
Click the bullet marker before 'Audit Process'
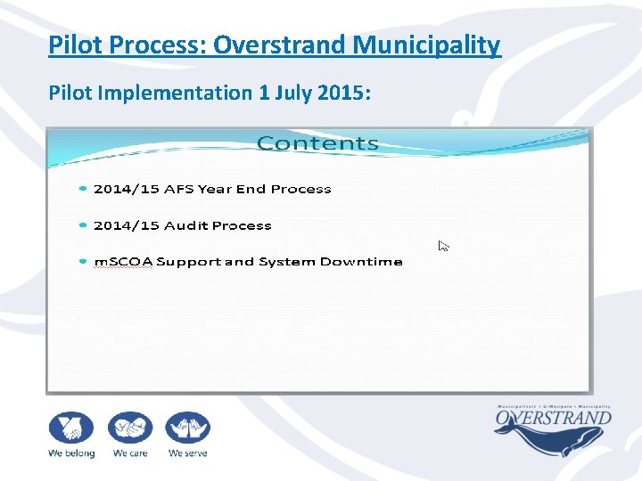(83, 225)
